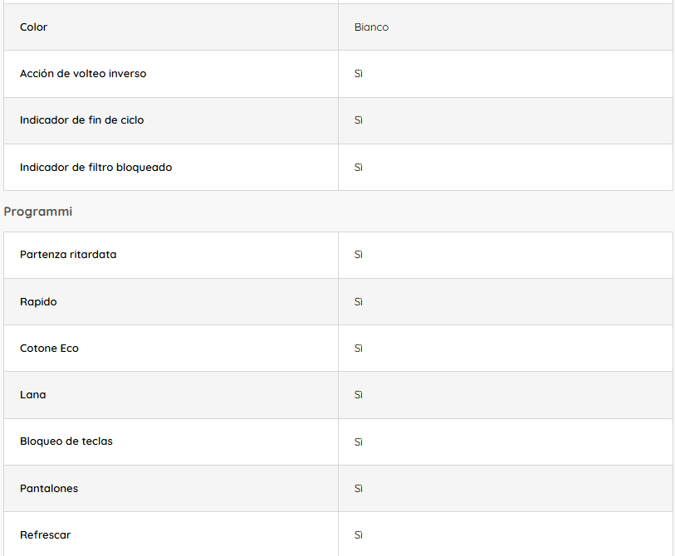Click Sì value for Cotone Eco
The width and height of the screenshot is (675, 556).
[359, 349]
